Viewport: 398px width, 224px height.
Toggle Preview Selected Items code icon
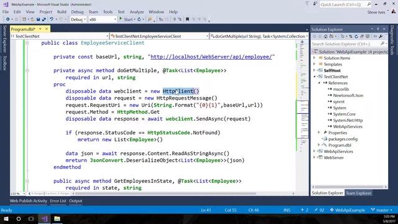click(375, 37)
